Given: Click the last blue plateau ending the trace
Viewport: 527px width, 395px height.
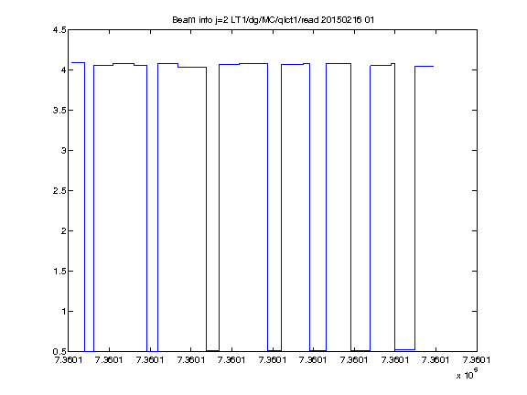Looking at the screenshot, I should (425, 66).
